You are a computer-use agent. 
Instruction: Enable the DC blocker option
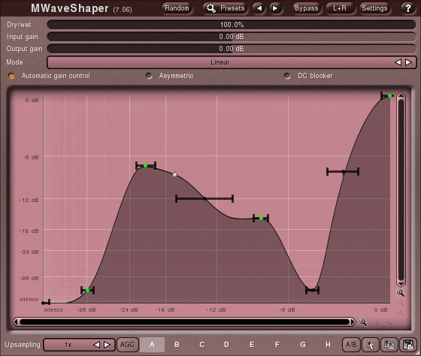tap(287, 76)
